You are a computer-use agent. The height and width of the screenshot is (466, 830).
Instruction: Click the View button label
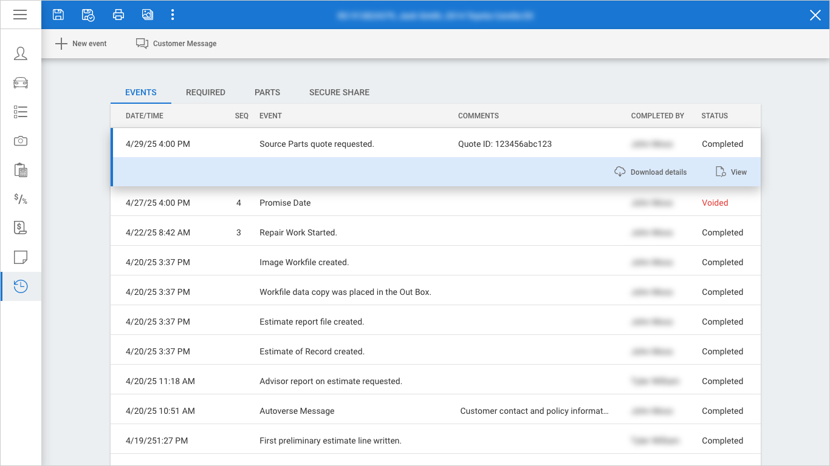[x=739, y=172]
